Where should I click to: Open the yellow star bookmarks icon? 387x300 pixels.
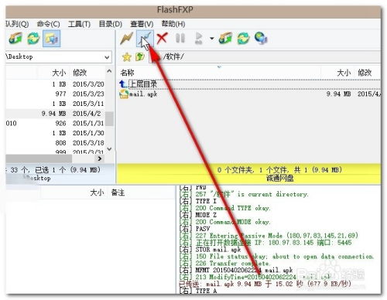127,56
